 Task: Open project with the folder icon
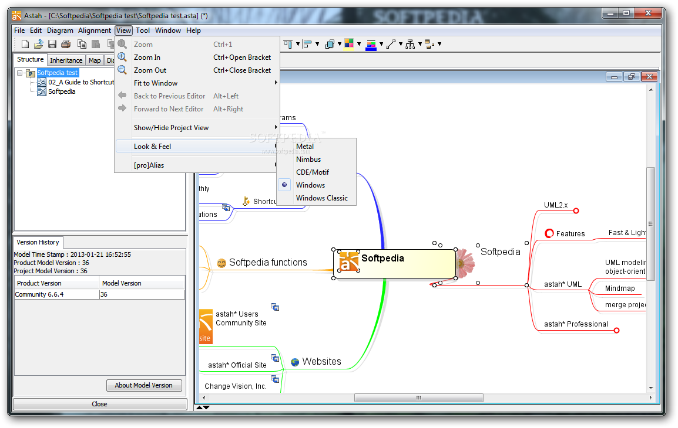pos(39,44)
